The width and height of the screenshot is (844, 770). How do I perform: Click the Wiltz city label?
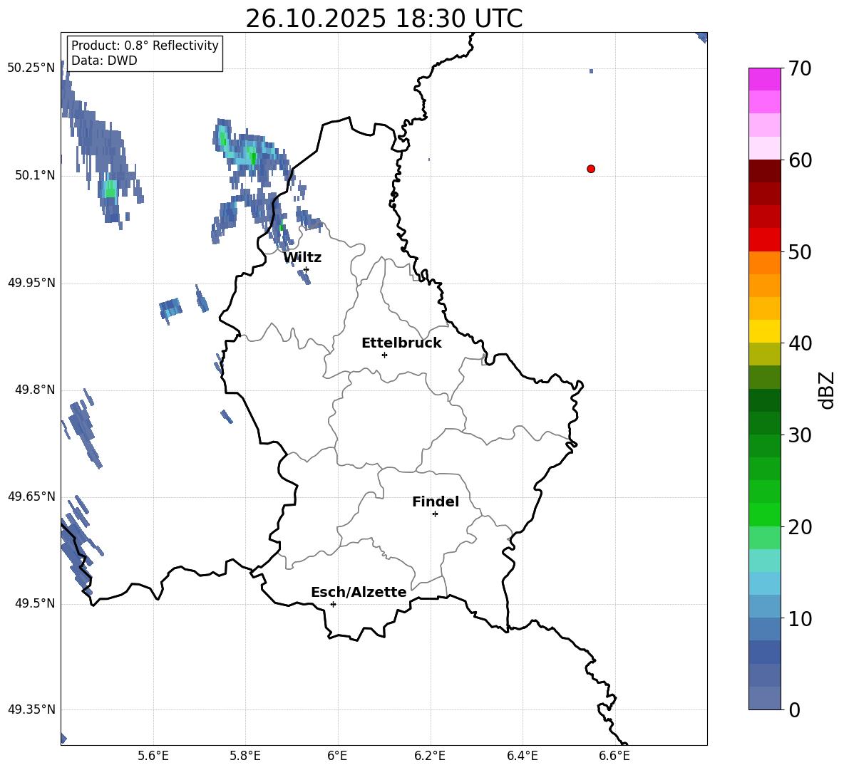302,258
